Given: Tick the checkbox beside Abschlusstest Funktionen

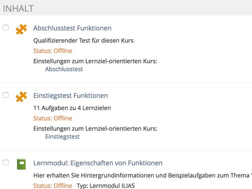Looking at the screenshot, I should click(6, 28).
